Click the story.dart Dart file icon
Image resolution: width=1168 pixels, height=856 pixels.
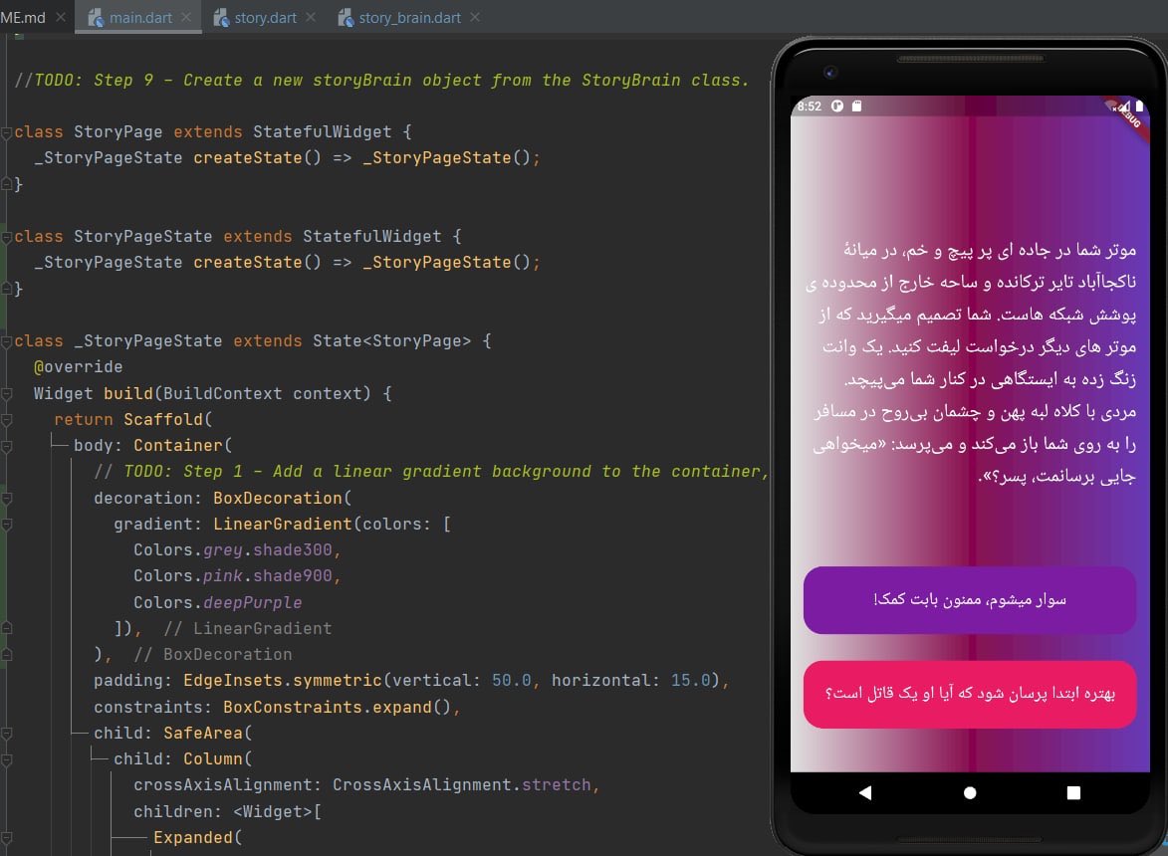click(x=221, y=18)
